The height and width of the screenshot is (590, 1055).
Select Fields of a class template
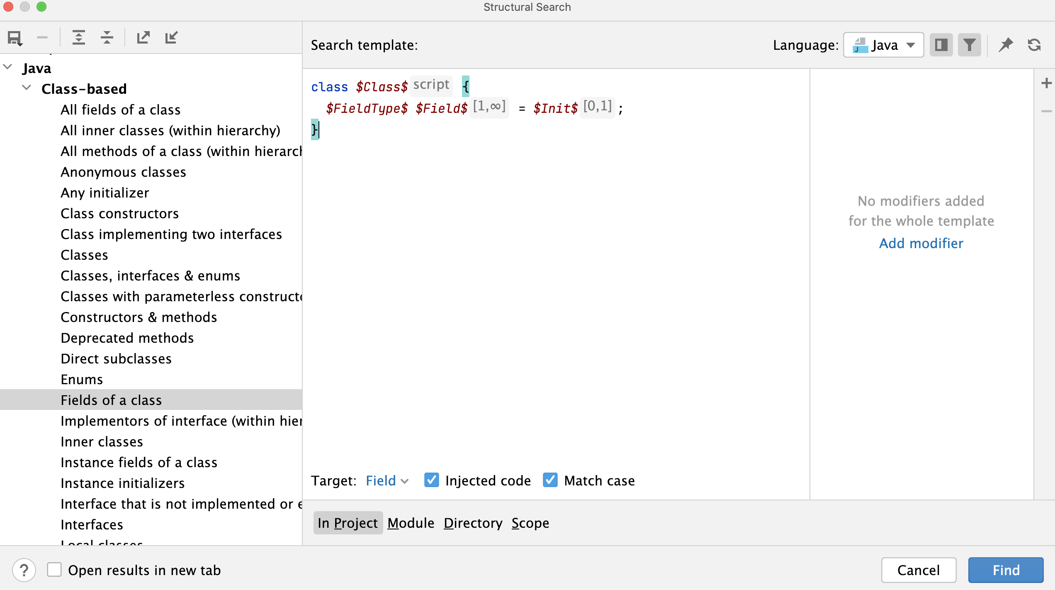[111, 400]
